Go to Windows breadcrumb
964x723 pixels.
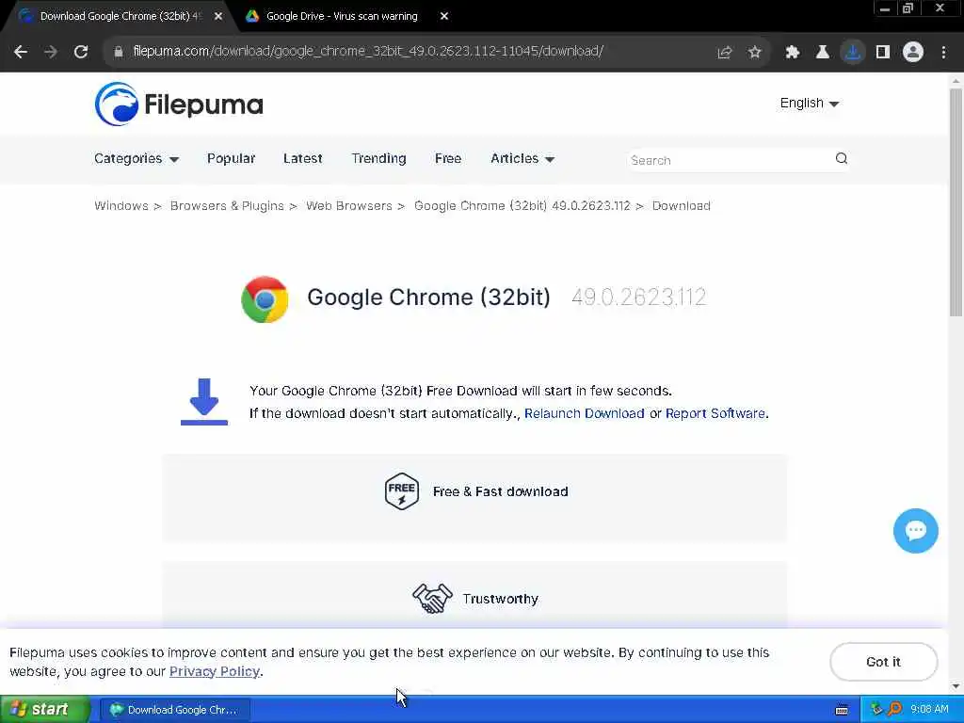click(121, 206)
